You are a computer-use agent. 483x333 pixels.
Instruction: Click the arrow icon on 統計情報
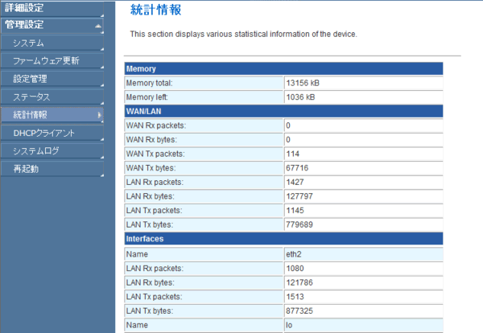tap(99, 115)
